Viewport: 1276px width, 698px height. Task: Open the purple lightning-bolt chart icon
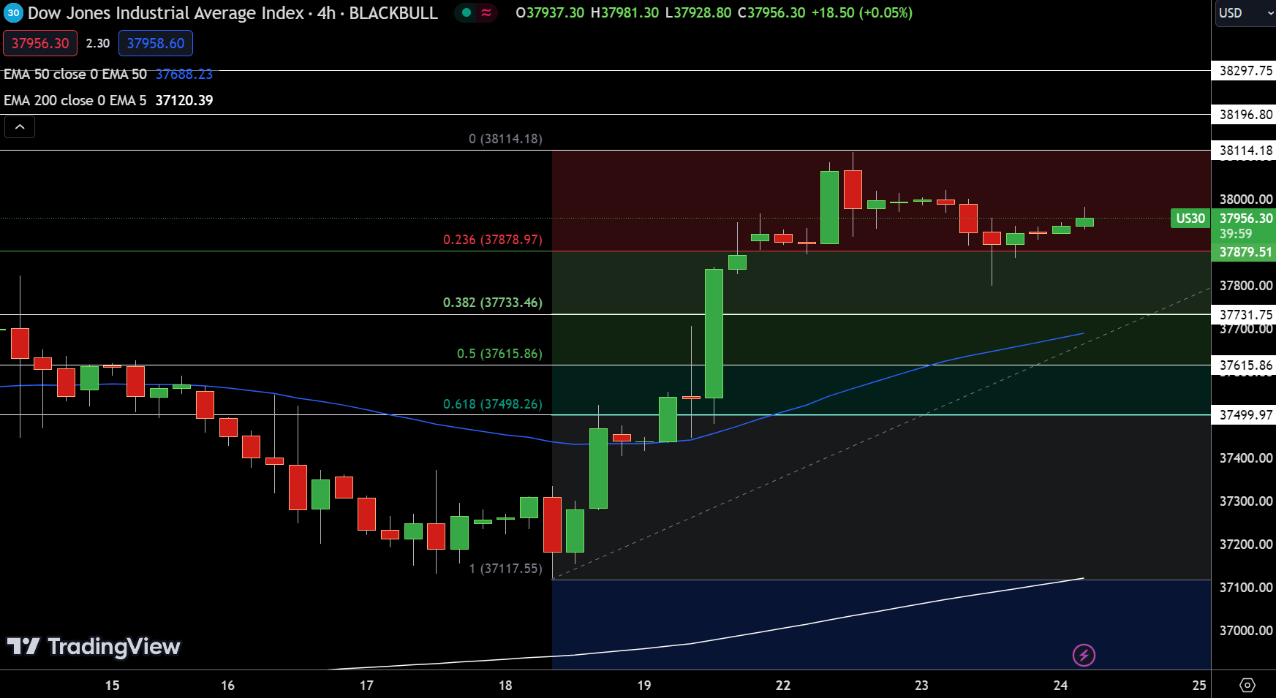click(1084, 655)
